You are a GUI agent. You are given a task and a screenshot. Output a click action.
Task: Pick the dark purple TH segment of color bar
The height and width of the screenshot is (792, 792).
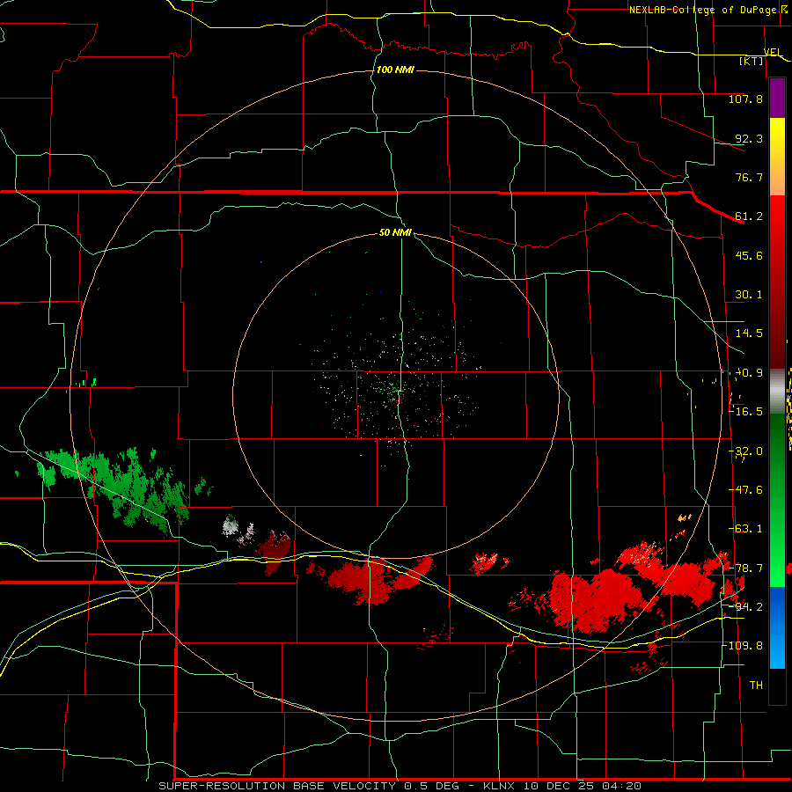tap(777, 686)
